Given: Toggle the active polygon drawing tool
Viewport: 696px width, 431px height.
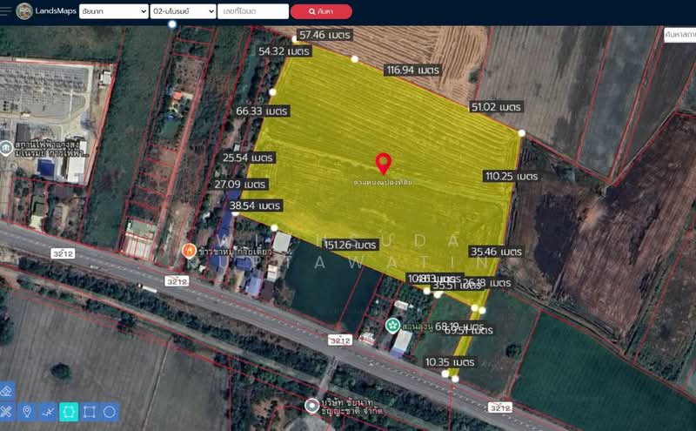Looking at the screenshot, I should (x=69, y=412).
